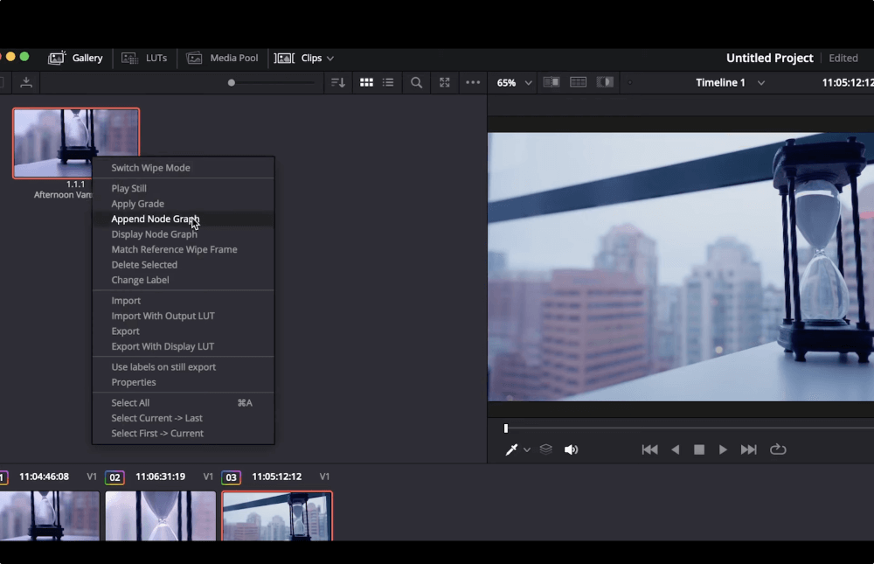This screenshot has height=564, width=874.
Task: Open the gallery search
Action: tap(416, 82)
